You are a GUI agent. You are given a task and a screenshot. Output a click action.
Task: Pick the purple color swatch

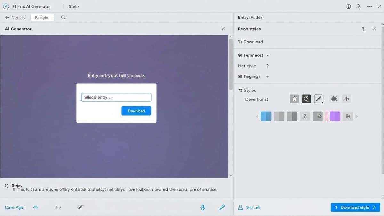point(334,116)
